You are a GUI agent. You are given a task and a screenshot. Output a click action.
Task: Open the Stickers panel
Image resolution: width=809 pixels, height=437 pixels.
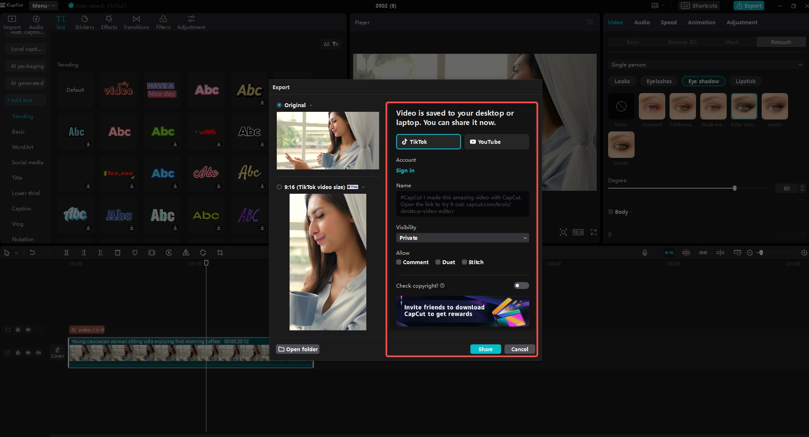click(x=84, y=21)
